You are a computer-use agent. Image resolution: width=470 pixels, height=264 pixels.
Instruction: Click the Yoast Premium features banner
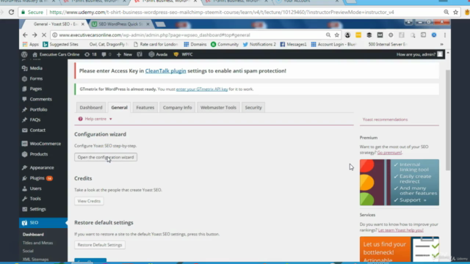[x=399, y=183]
